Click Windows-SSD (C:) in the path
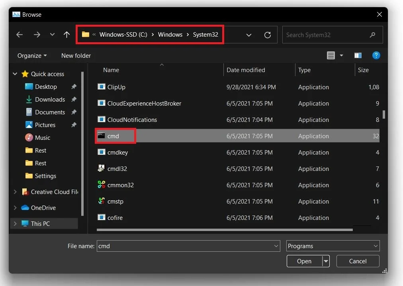This screenshot has height=286, width=403. coord(123,35)
